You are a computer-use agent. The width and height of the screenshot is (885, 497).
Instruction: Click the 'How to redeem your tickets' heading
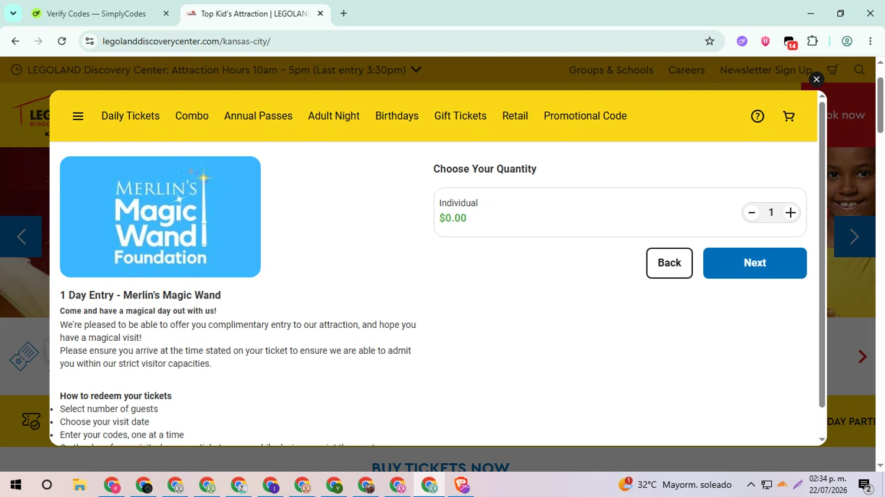[x=116, y=396]
